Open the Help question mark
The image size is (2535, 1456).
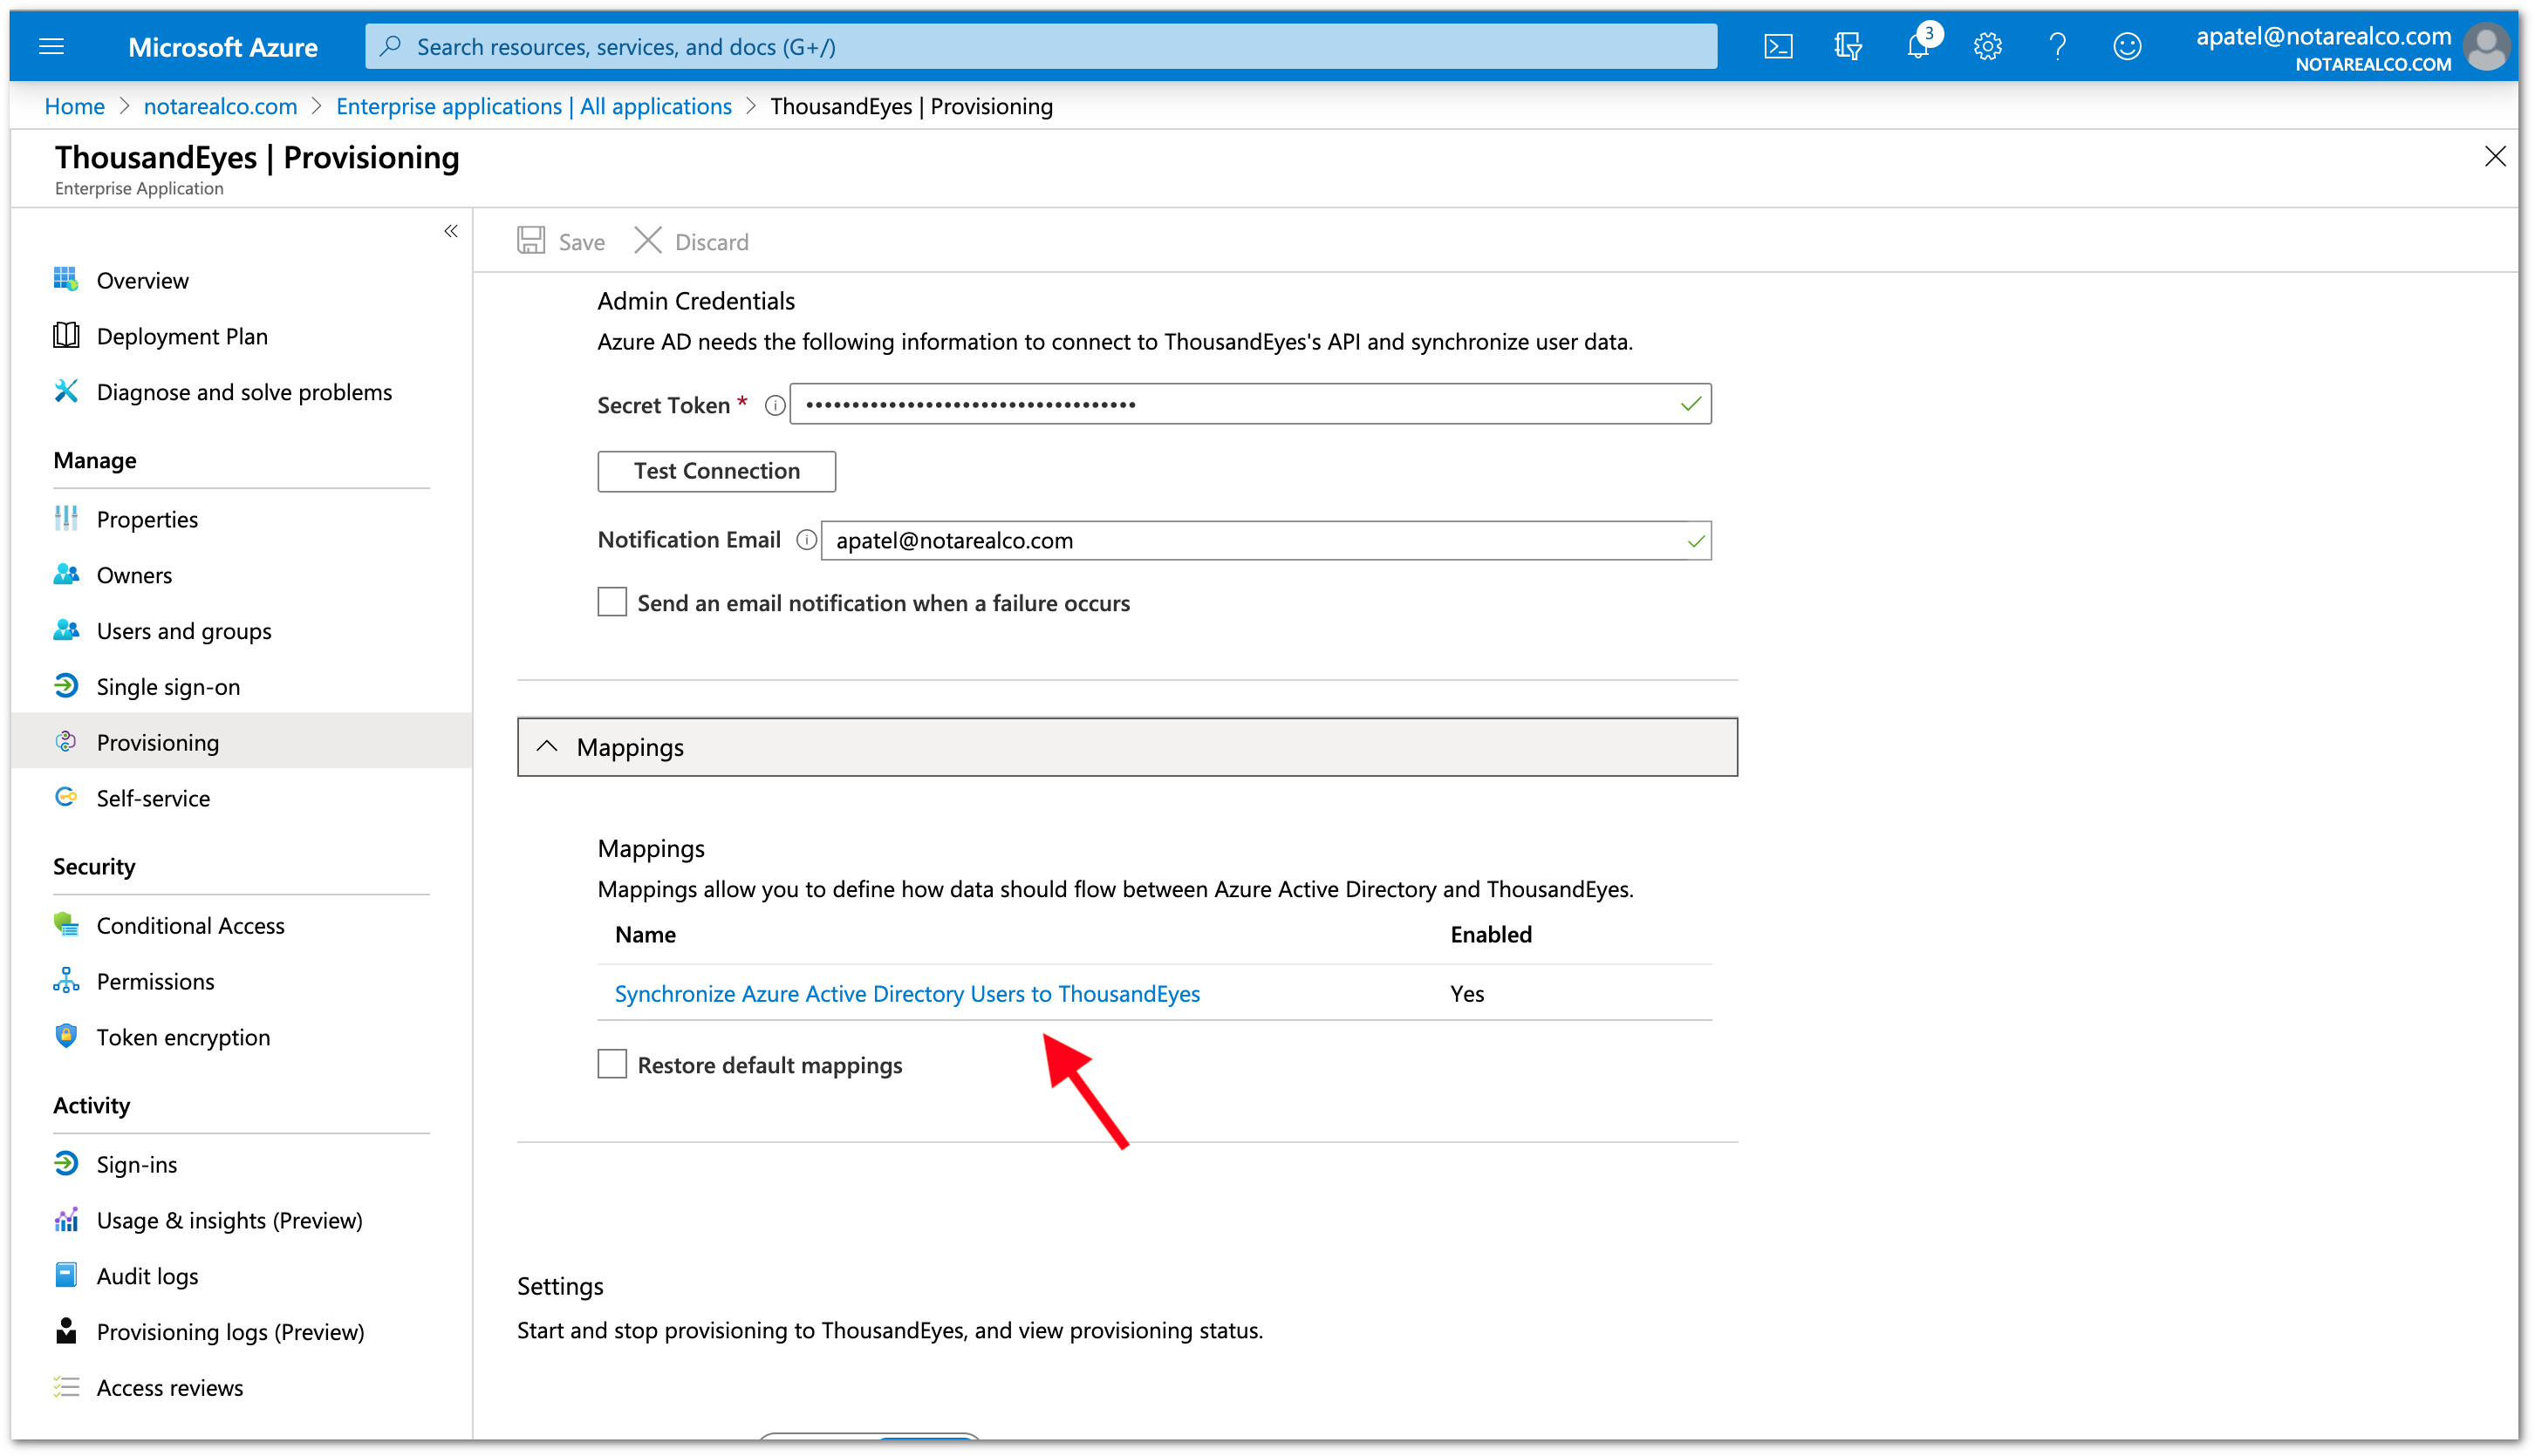click(x=2057, y=46)
